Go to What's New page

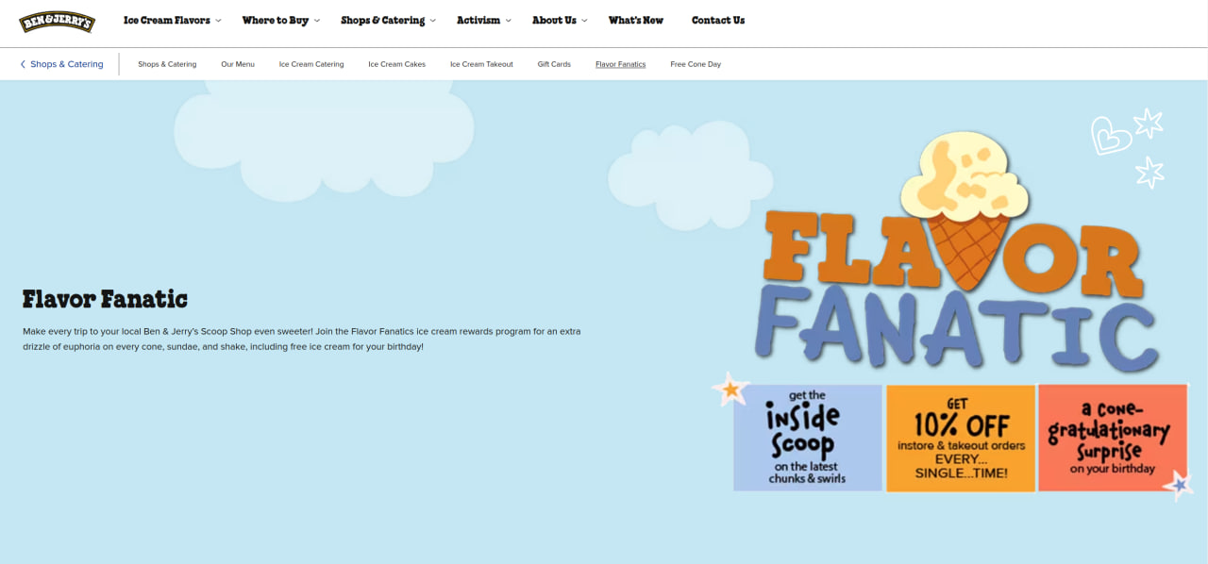click(x=636, y=21)
